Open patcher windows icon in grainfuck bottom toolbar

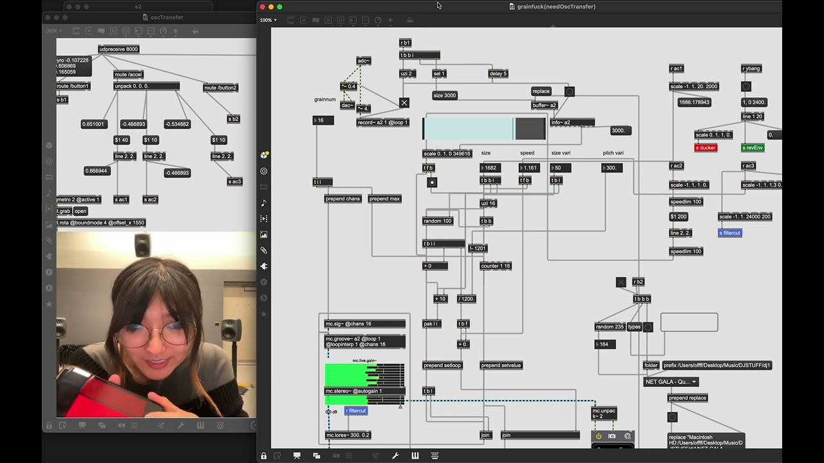[317, 456]
